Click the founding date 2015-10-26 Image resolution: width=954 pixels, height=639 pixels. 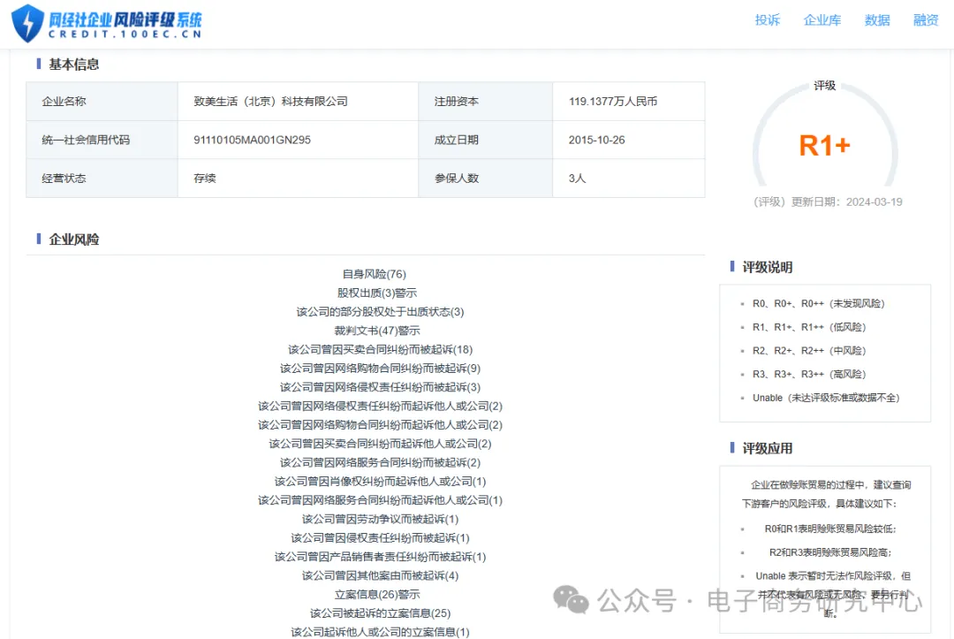pos(596,140)
